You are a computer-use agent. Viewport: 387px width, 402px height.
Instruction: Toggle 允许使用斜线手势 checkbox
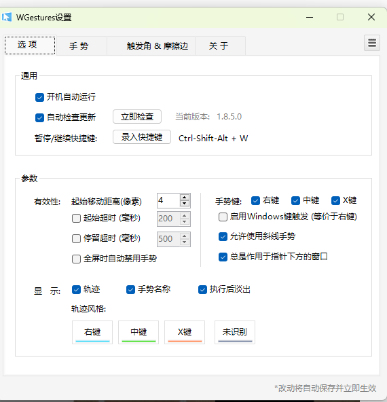(223, 236)
